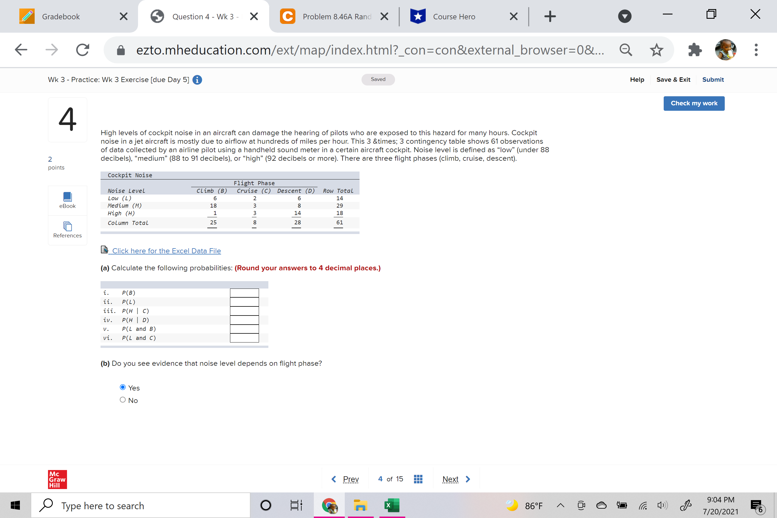Viewport: 777px width, 518px height.
Task: Click the Help button top right
Action: (637, 79)
